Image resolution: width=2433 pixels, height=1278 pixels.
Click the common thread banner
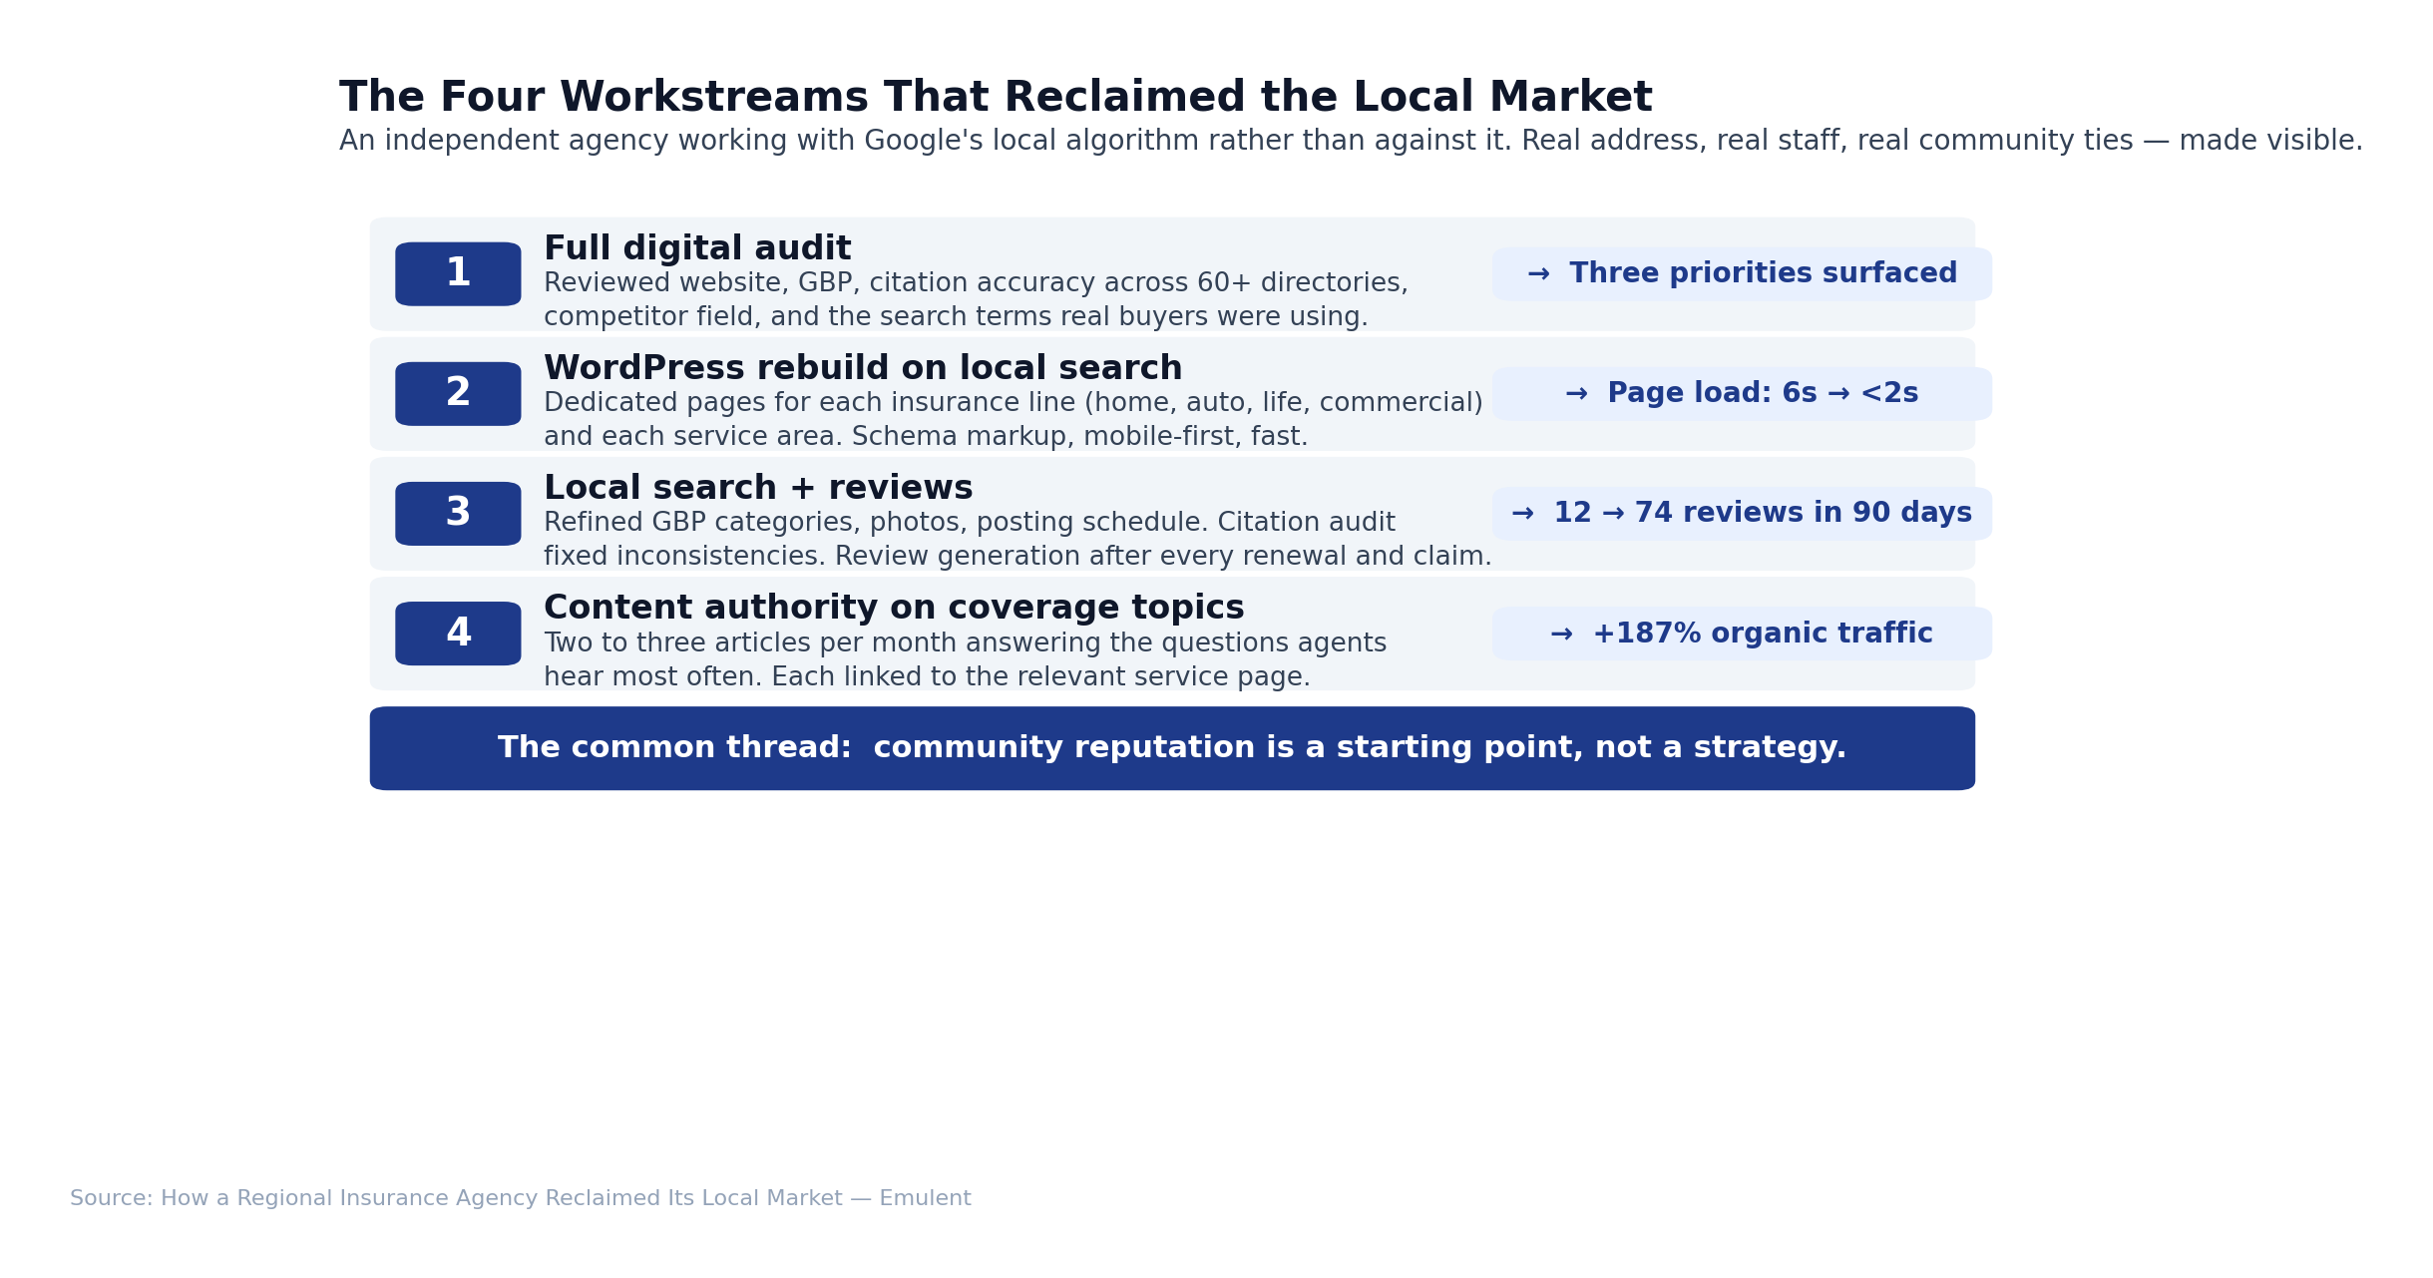(1170, 746)
